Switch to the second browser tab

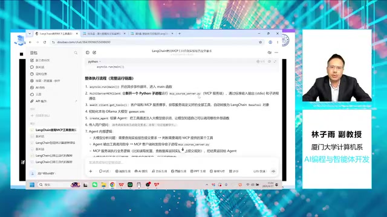coord(104,34)
